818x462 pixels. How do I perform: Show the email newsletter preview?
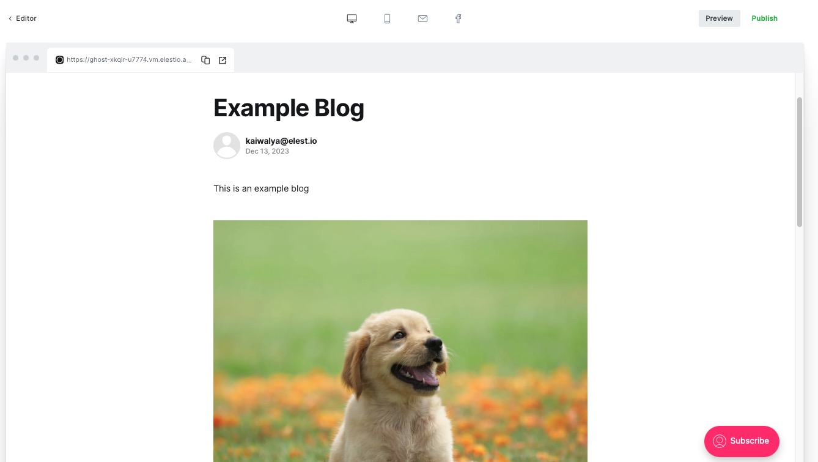(x=422, y=18)
